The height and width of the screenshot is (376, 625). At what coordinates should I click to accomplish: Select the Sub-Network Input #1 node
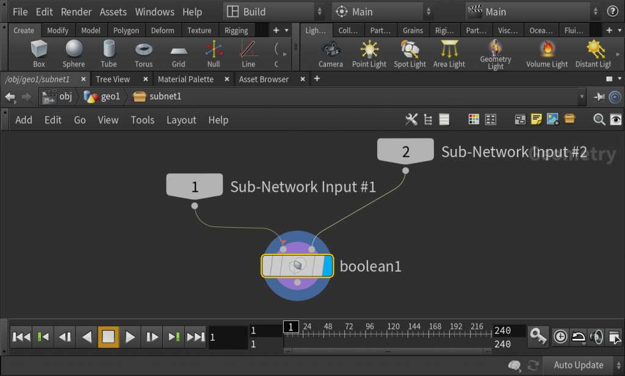coord(195,186)
